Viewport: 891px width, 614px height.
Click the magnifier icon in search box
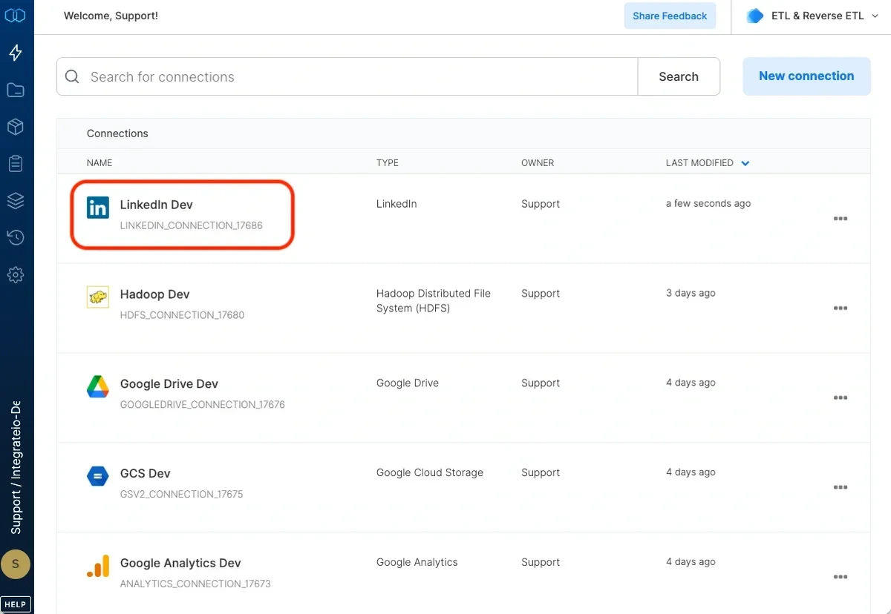72,76
